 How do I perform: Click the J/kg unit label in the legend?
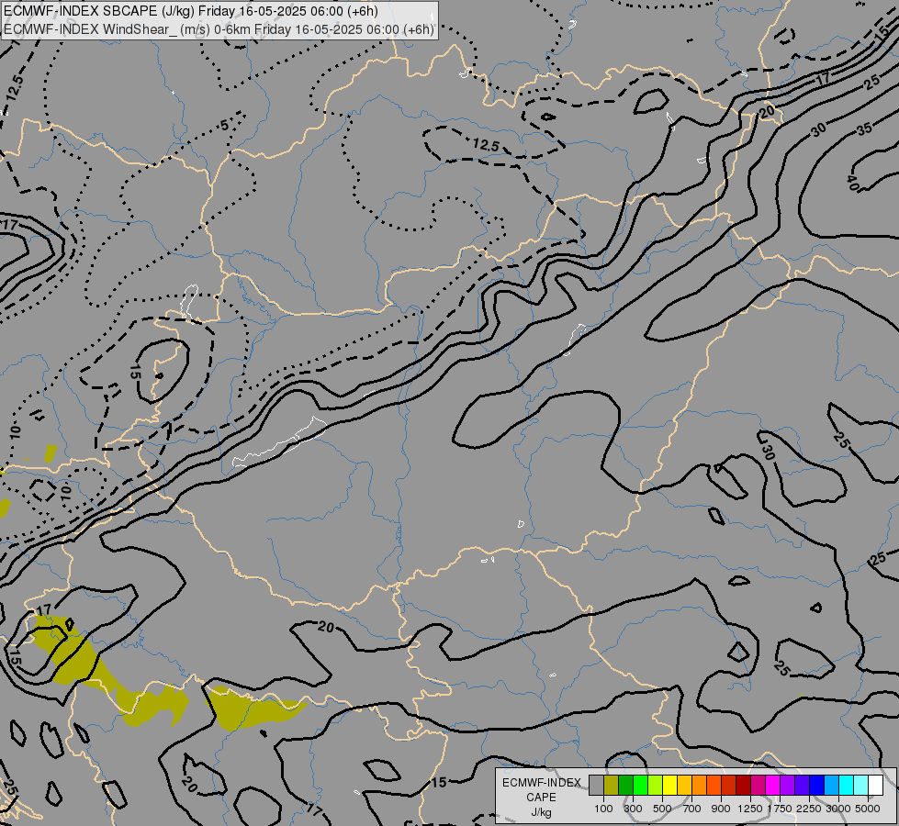(x=541, y=812)
